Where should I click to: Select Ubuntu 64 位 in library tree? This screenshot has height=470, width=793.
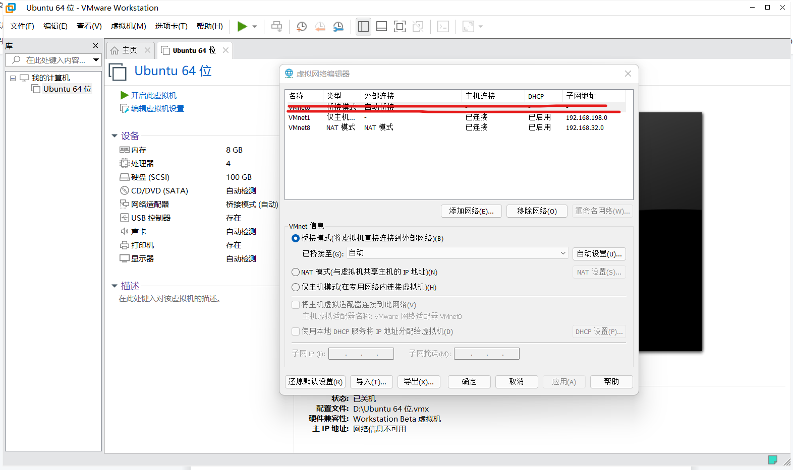coord(67,89)
